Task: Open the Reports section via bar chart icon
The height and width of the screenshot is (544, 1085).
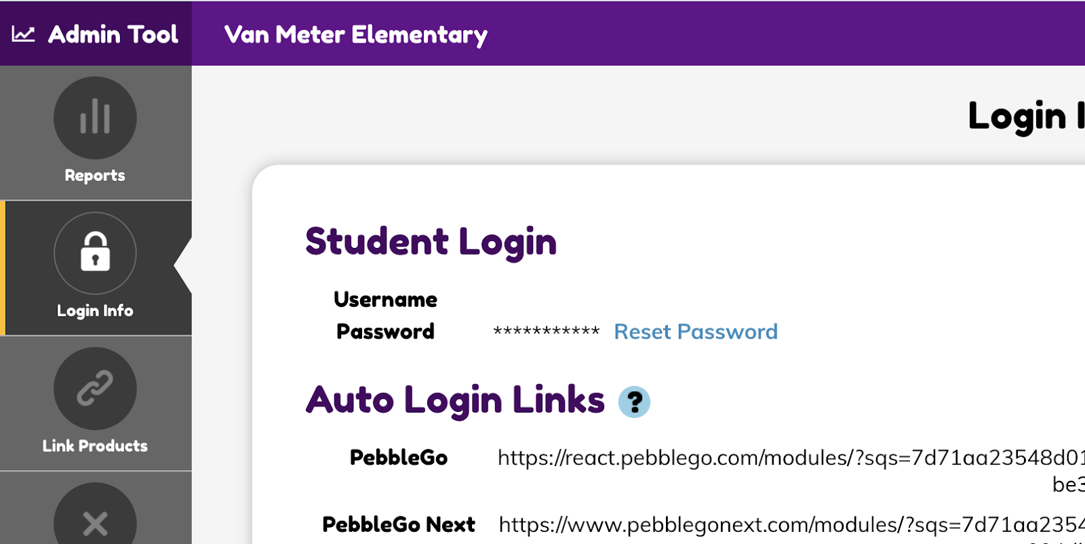Action: (x=94, y=117)
